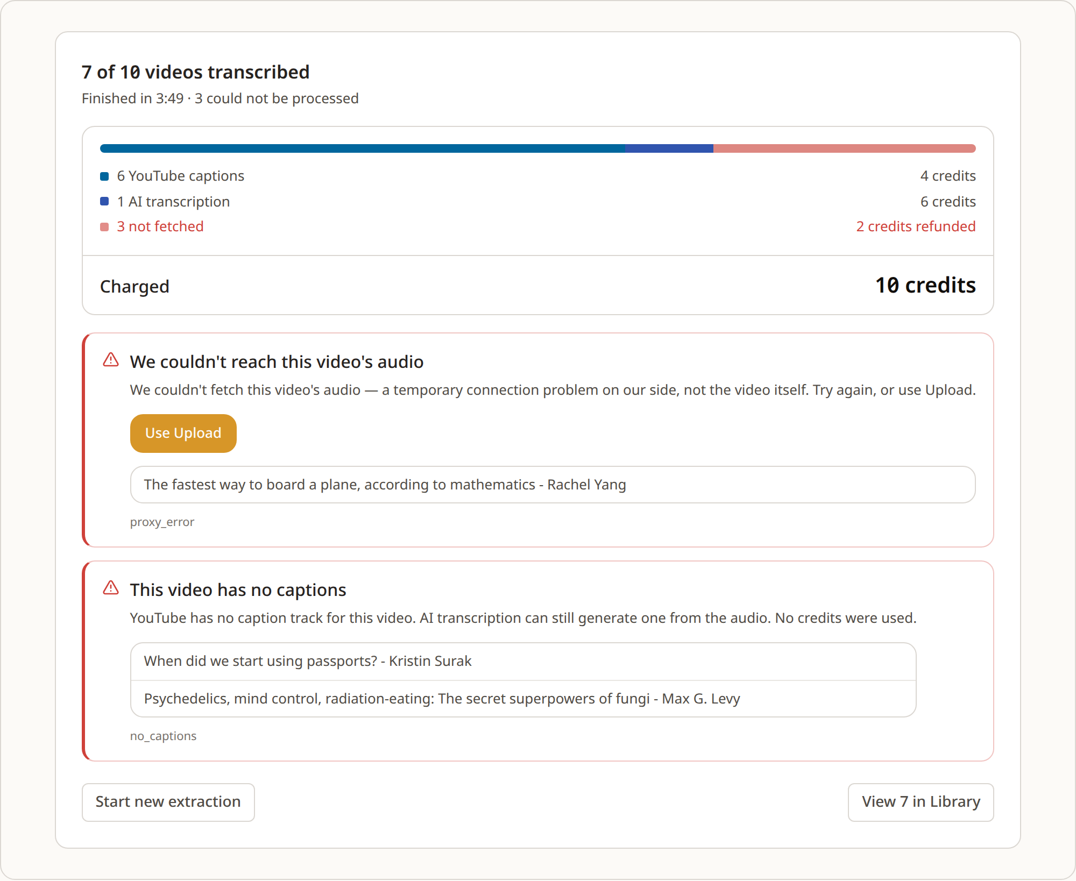Click the '1 AI transcription' label

(173, 202)
